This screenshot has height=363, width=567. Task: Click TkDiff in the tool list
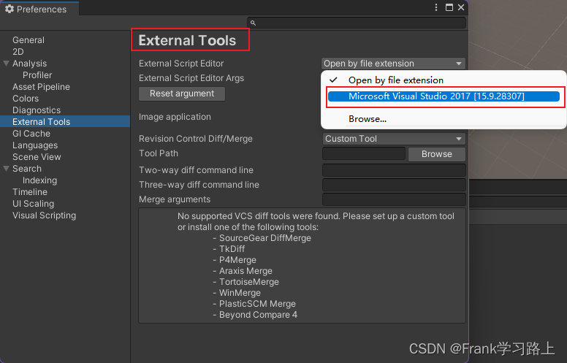232,249
